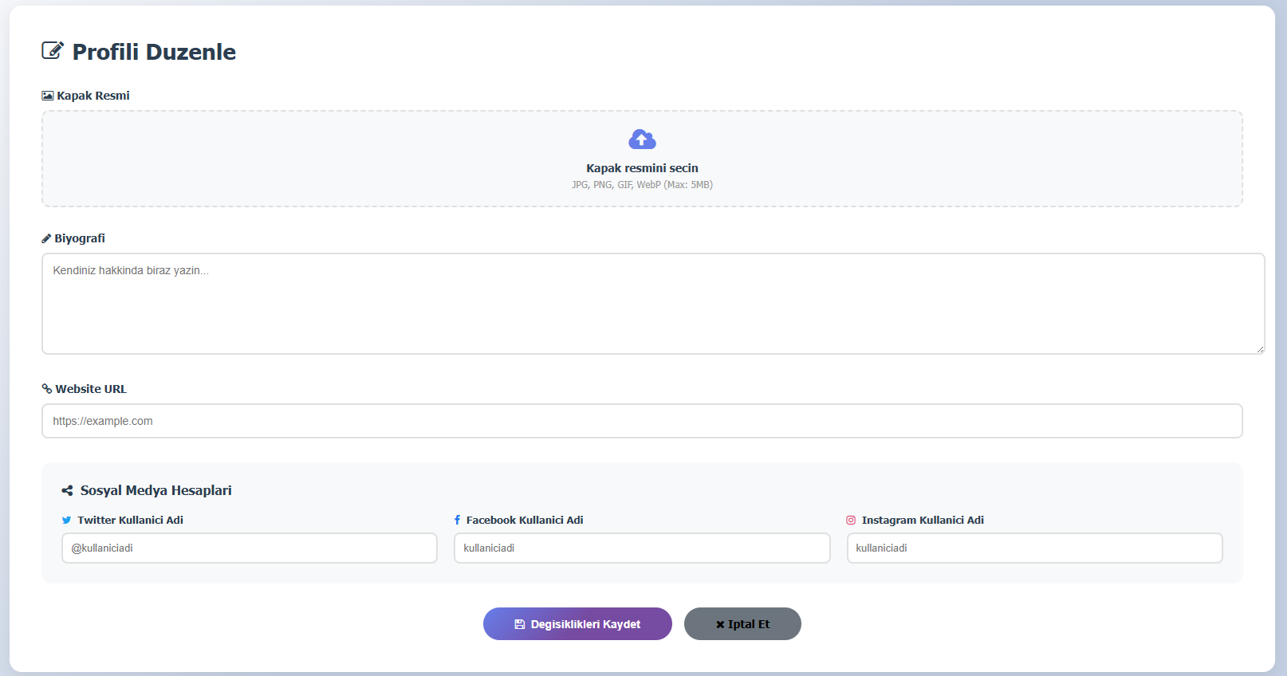Screen dimensions: 1287x676
Task: Click the 'Kapak resmini secin' text
Action: pos(642,168)
